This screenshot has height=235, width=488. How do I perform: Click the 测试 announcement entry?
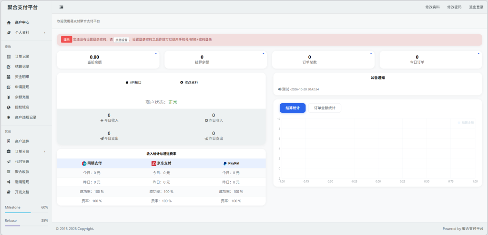coord(298,89)
